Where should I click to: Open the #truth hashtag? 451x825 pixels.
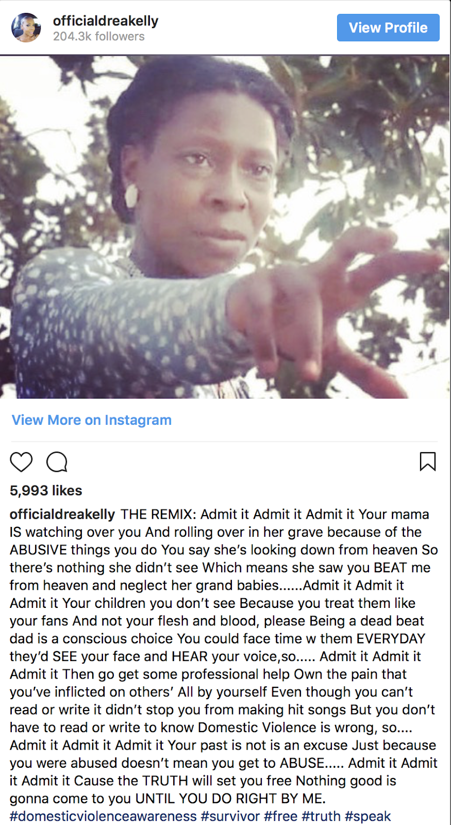321,817
